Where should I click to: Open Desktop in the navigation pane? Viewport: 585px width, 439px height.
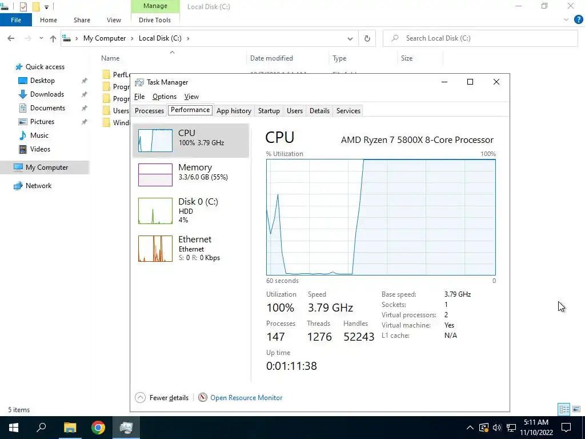tap(42, 81)
